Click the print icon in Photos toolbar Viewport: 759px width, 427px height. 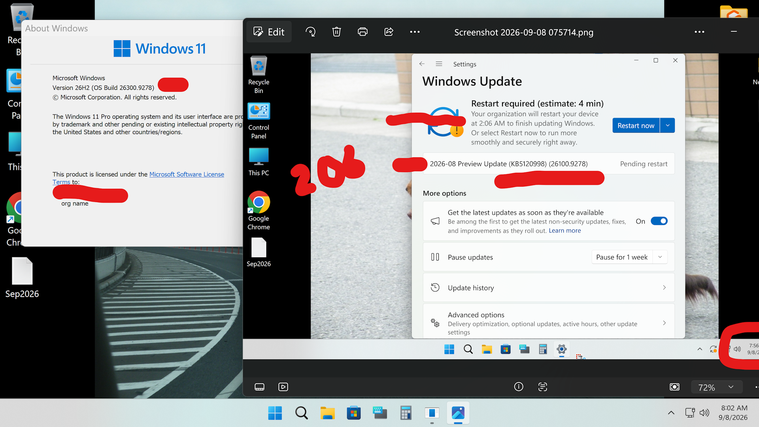(x=363, y=32)
